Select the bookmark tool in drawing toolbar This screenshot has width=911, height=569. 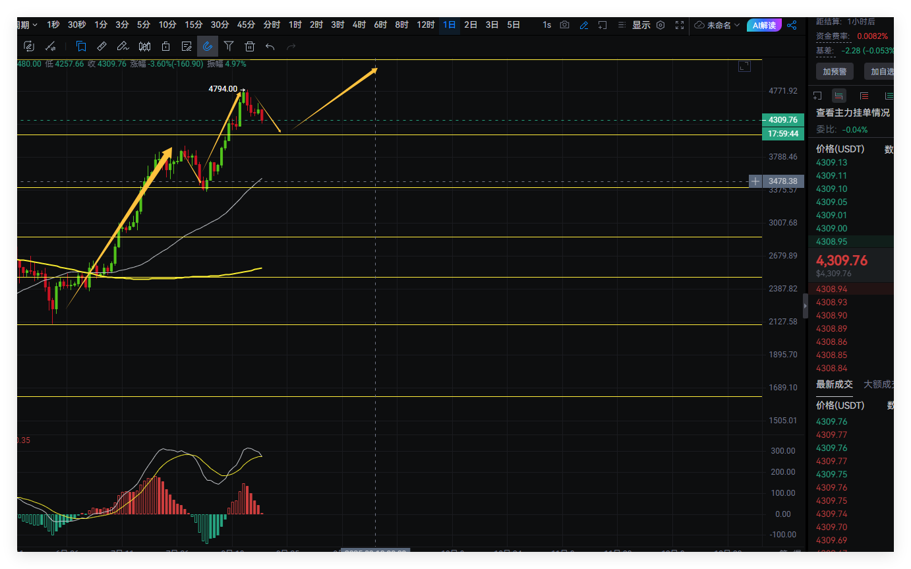click(x=80, y=46)
